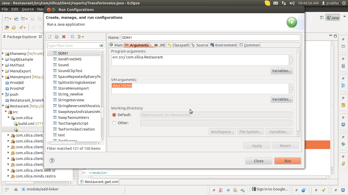The width and height of the screenshot is (348, 195).
Task: Click the Open Task toolbar icon
Action: (x=14, y=27)
